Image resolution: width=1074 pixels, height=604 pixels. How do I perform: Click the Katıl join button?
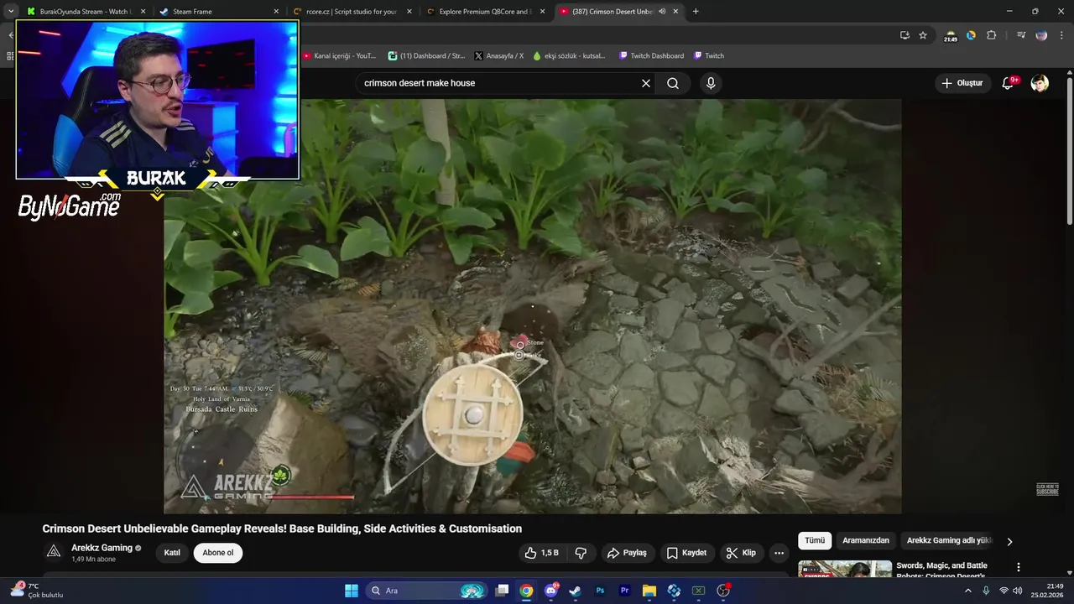point(172,553)
